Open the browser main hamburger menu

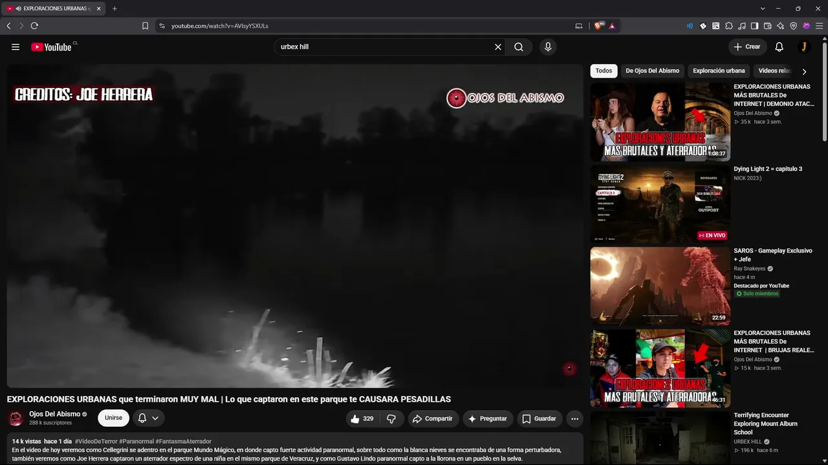click(x=818, y=26)
